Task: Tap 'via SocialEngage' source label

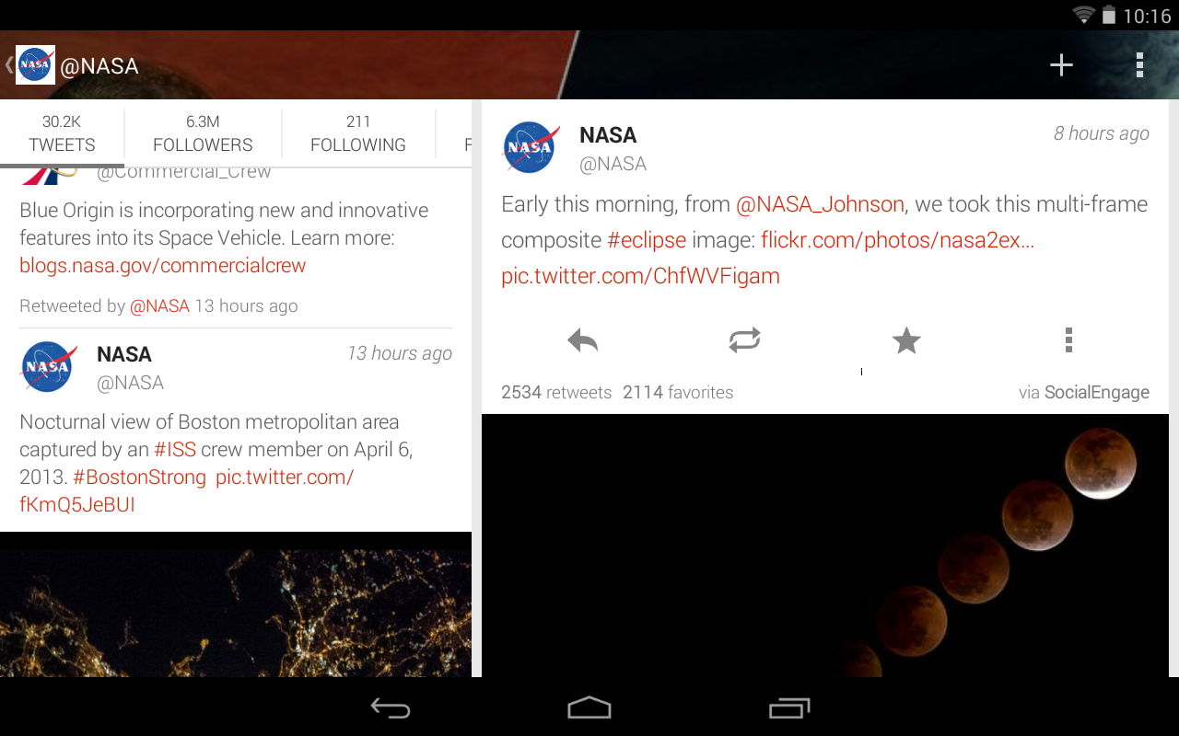Action: (x=1084, y=393)
